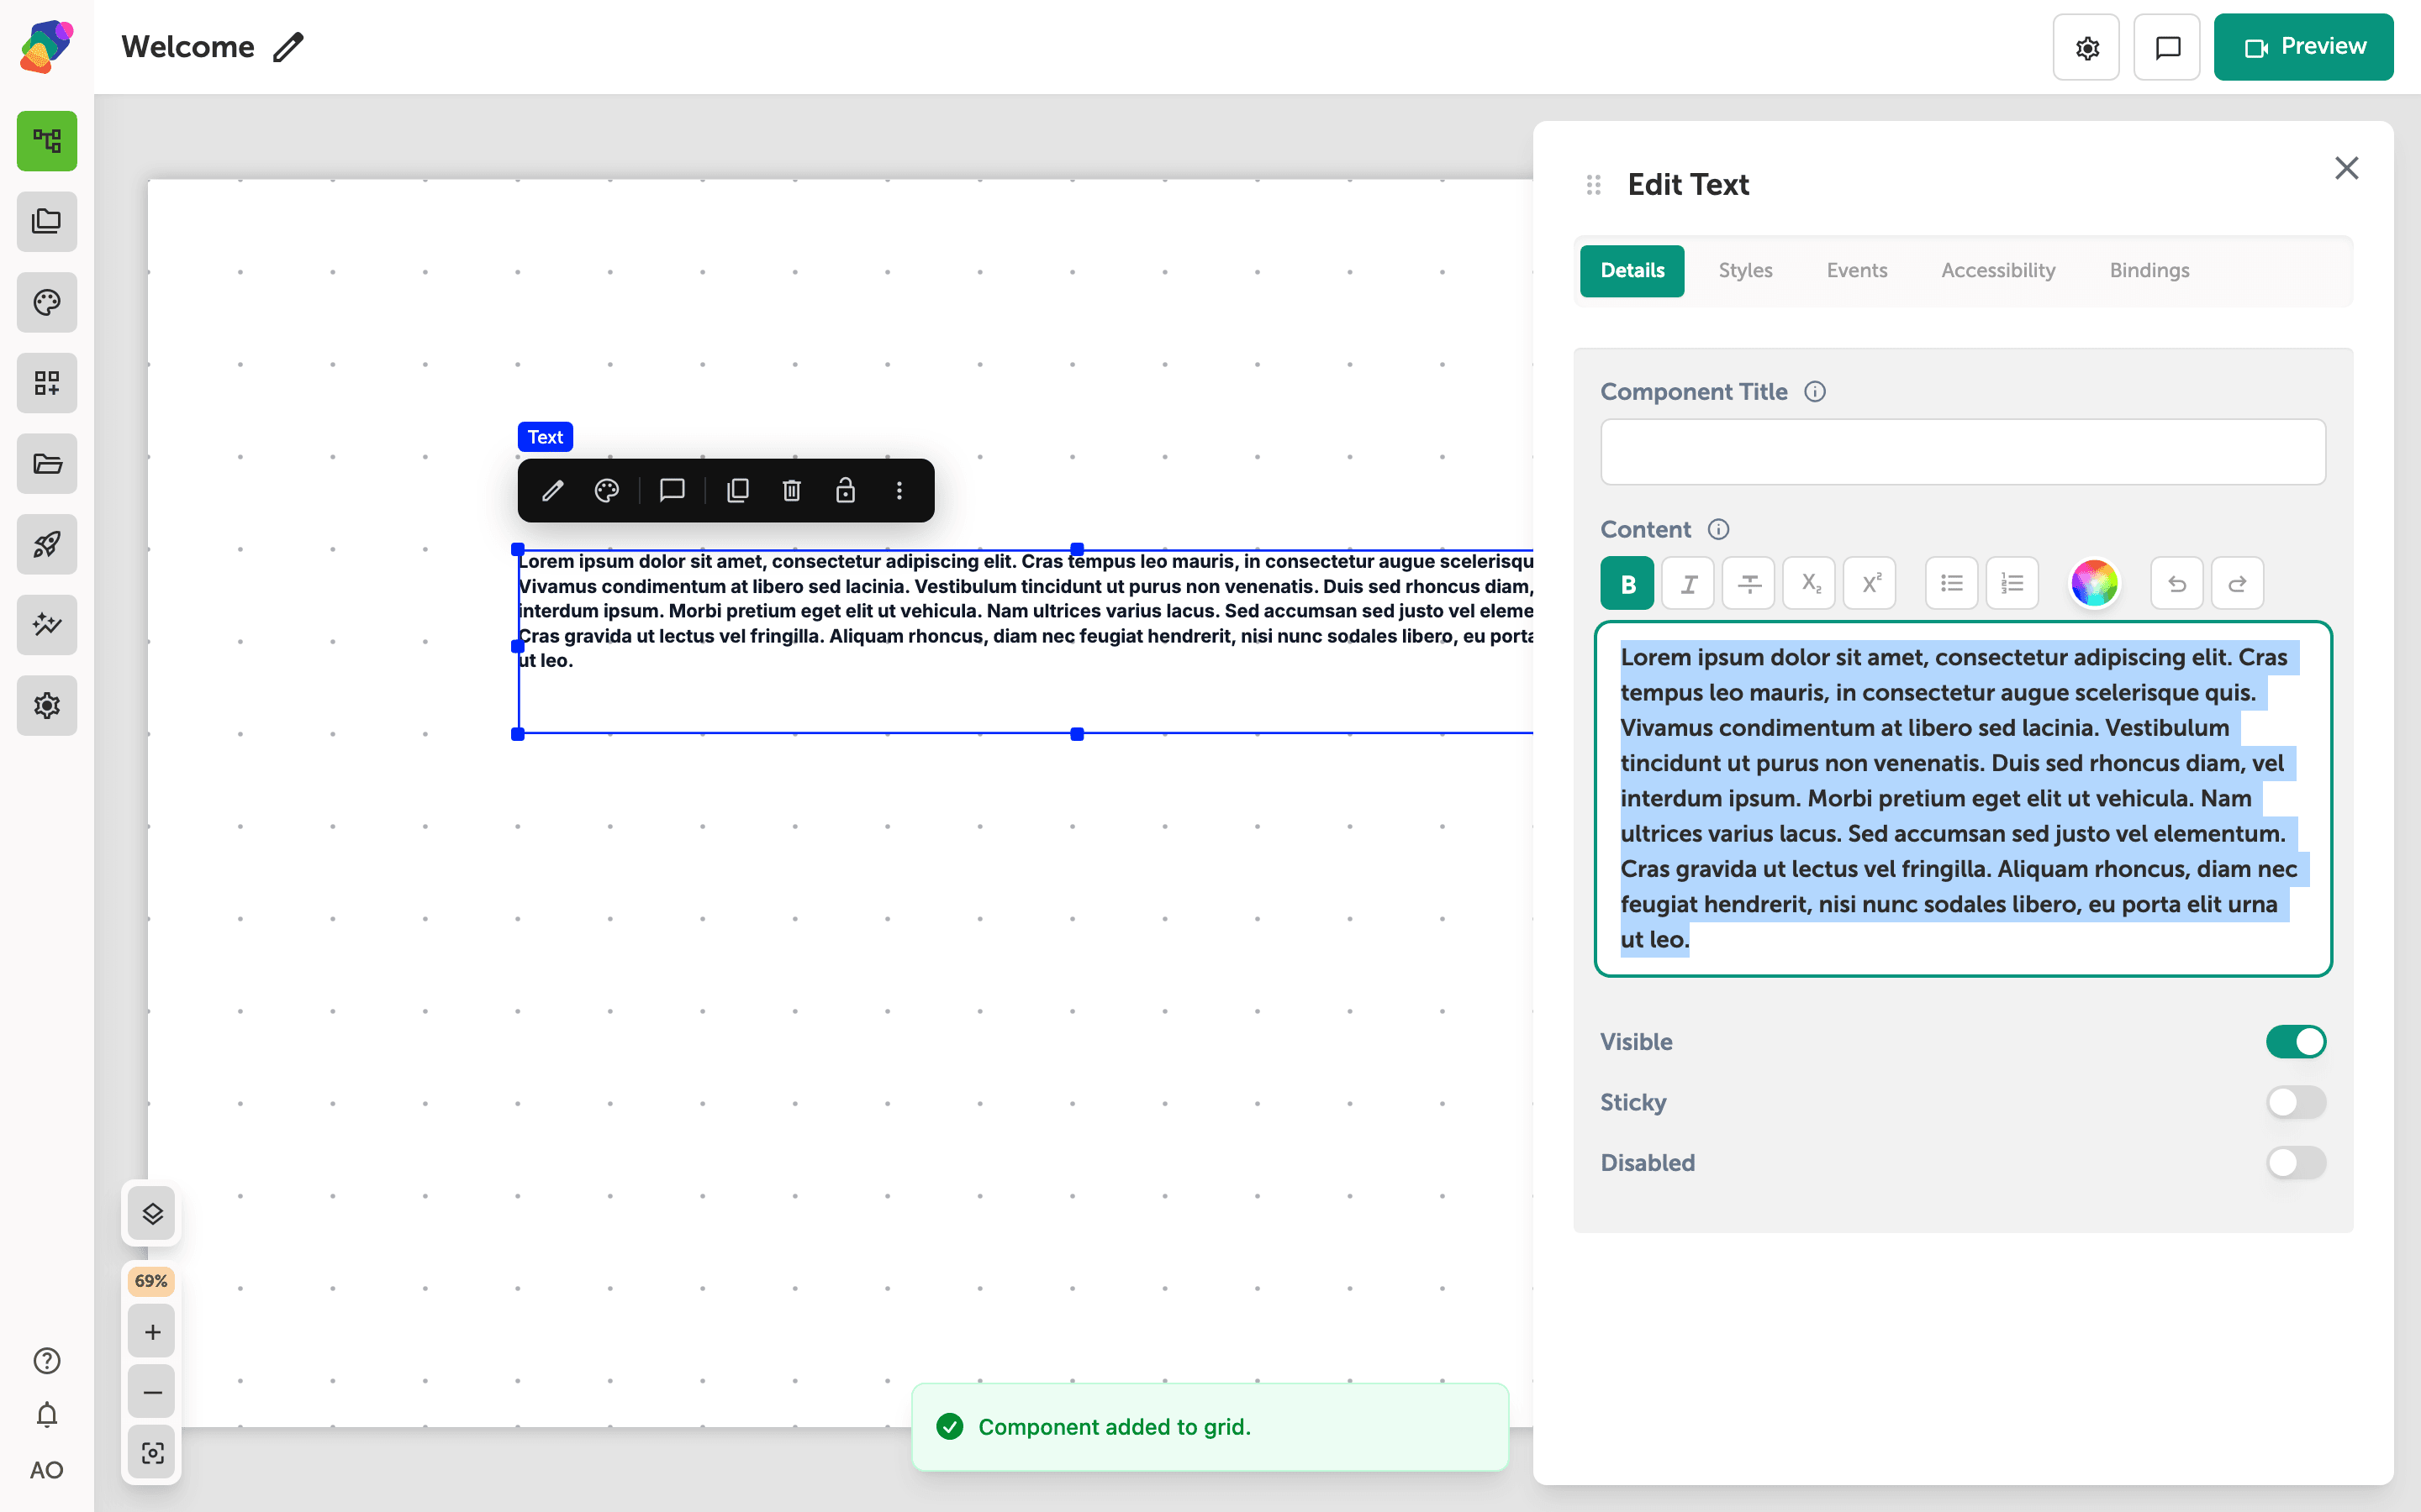Open the page structure tree icon in sidebar
Image resolution: width=2421 pixels, height=1512 pixels.
click(47, 141)
